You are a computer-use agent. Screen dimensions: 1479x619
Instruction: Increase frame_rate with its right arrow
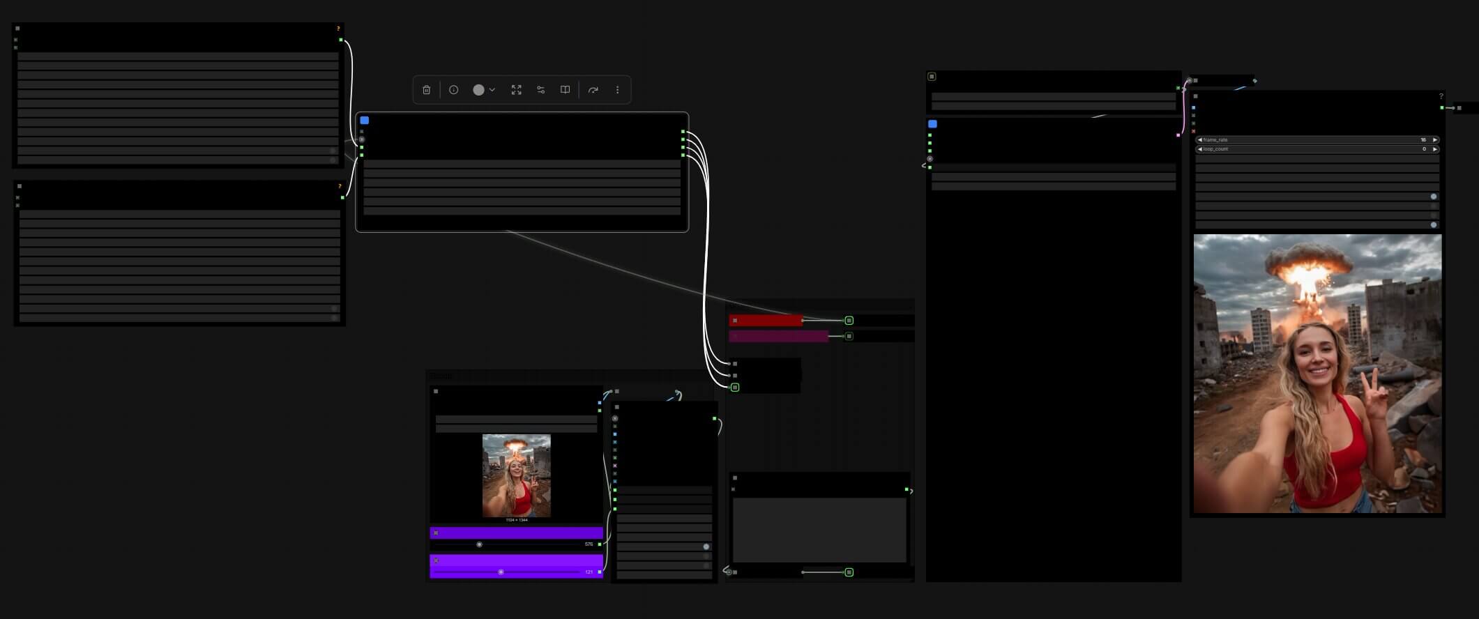[1434, 140]
